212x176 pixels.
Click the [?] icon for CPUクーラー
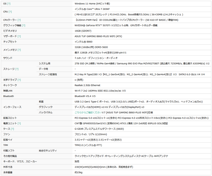pos(19,20)
